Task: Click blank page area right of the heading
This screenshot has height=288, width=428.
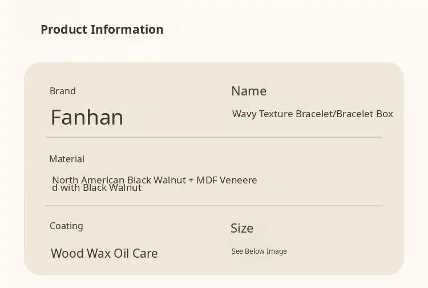Action: (297, 30)
